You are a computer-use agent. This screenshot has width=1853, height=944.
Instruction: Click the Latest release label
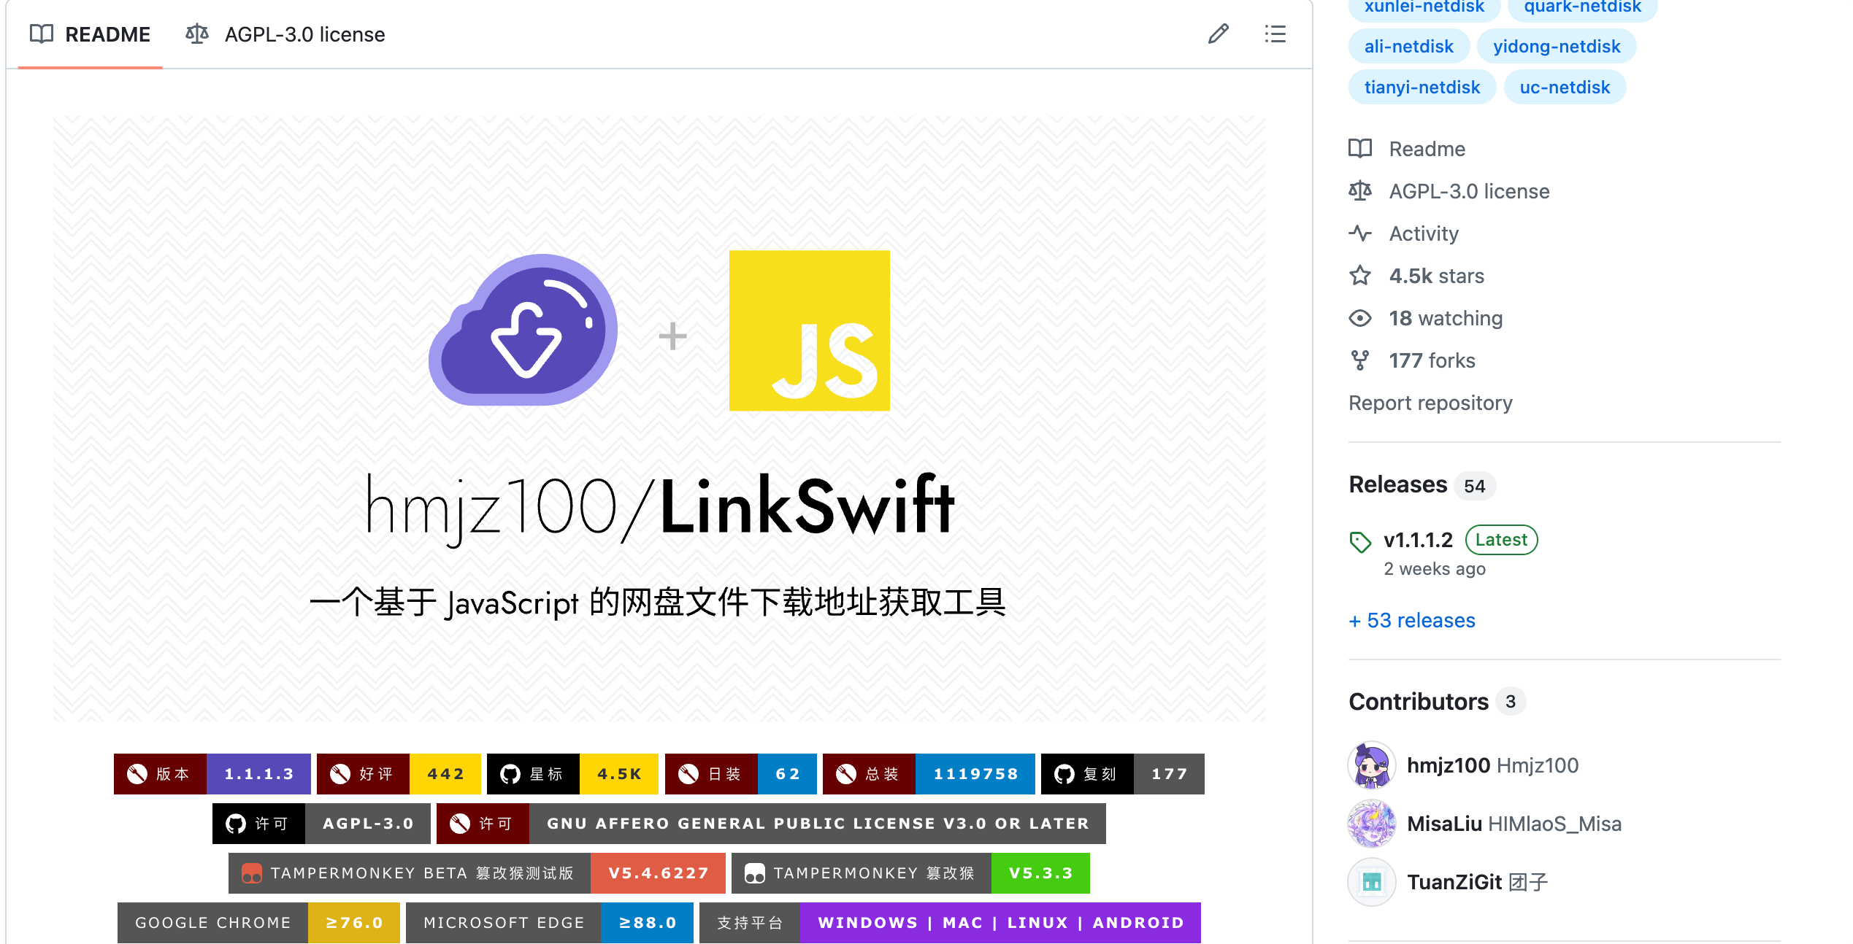[x=1501, y=540]
